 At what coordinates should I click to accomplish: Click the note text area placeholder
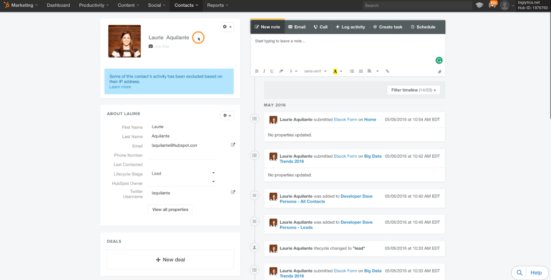(x=280, y=41)
